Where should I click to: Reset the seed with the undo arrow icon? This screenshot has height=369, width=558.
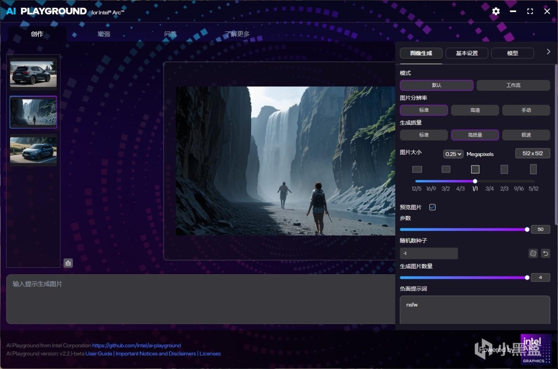(x=545, y=253)
